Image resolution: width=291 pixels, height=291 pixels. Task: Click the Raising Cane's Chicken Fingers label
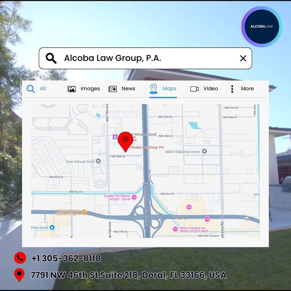pos(68,212)
